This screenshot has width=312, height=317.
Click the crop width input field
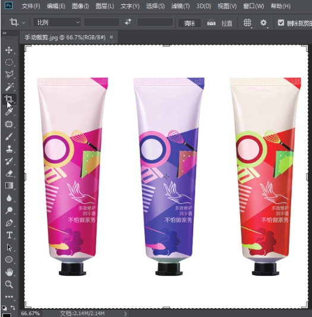[x=102, y=22]
